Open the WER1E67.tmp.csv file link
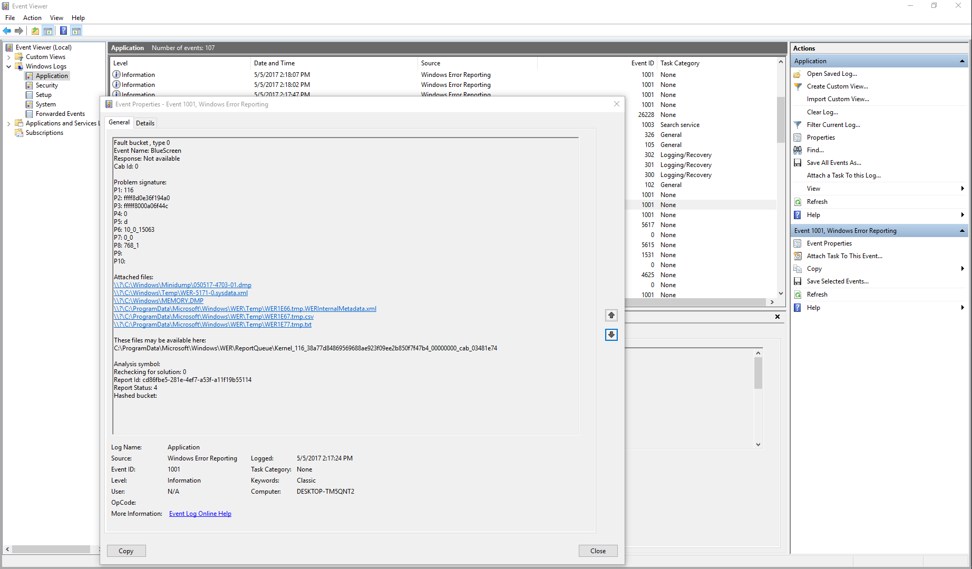This screenshot has width=972, height=569. (x=213, y=317)
